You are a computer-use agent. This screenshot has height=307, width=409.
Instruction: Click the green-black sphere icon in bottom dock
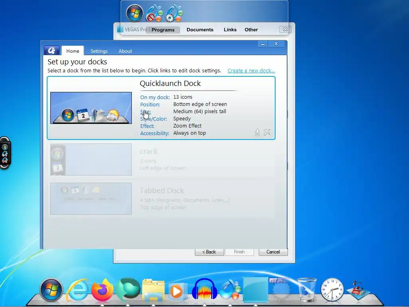[x=128, y=289]
